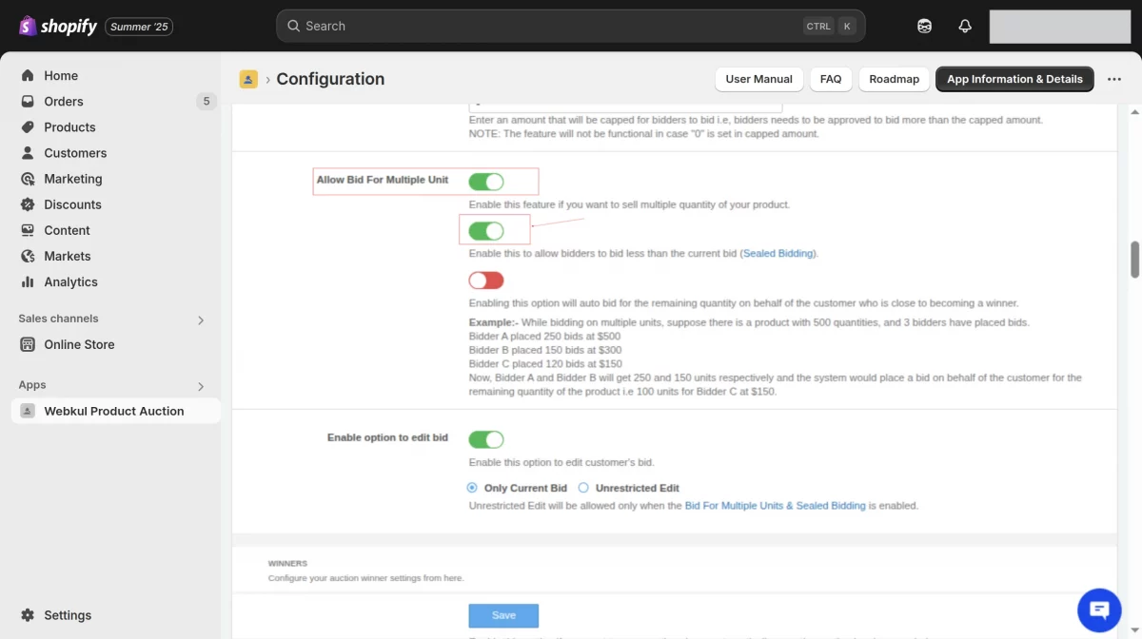Open Webkul Product Auction app

(x=114, y=411)
